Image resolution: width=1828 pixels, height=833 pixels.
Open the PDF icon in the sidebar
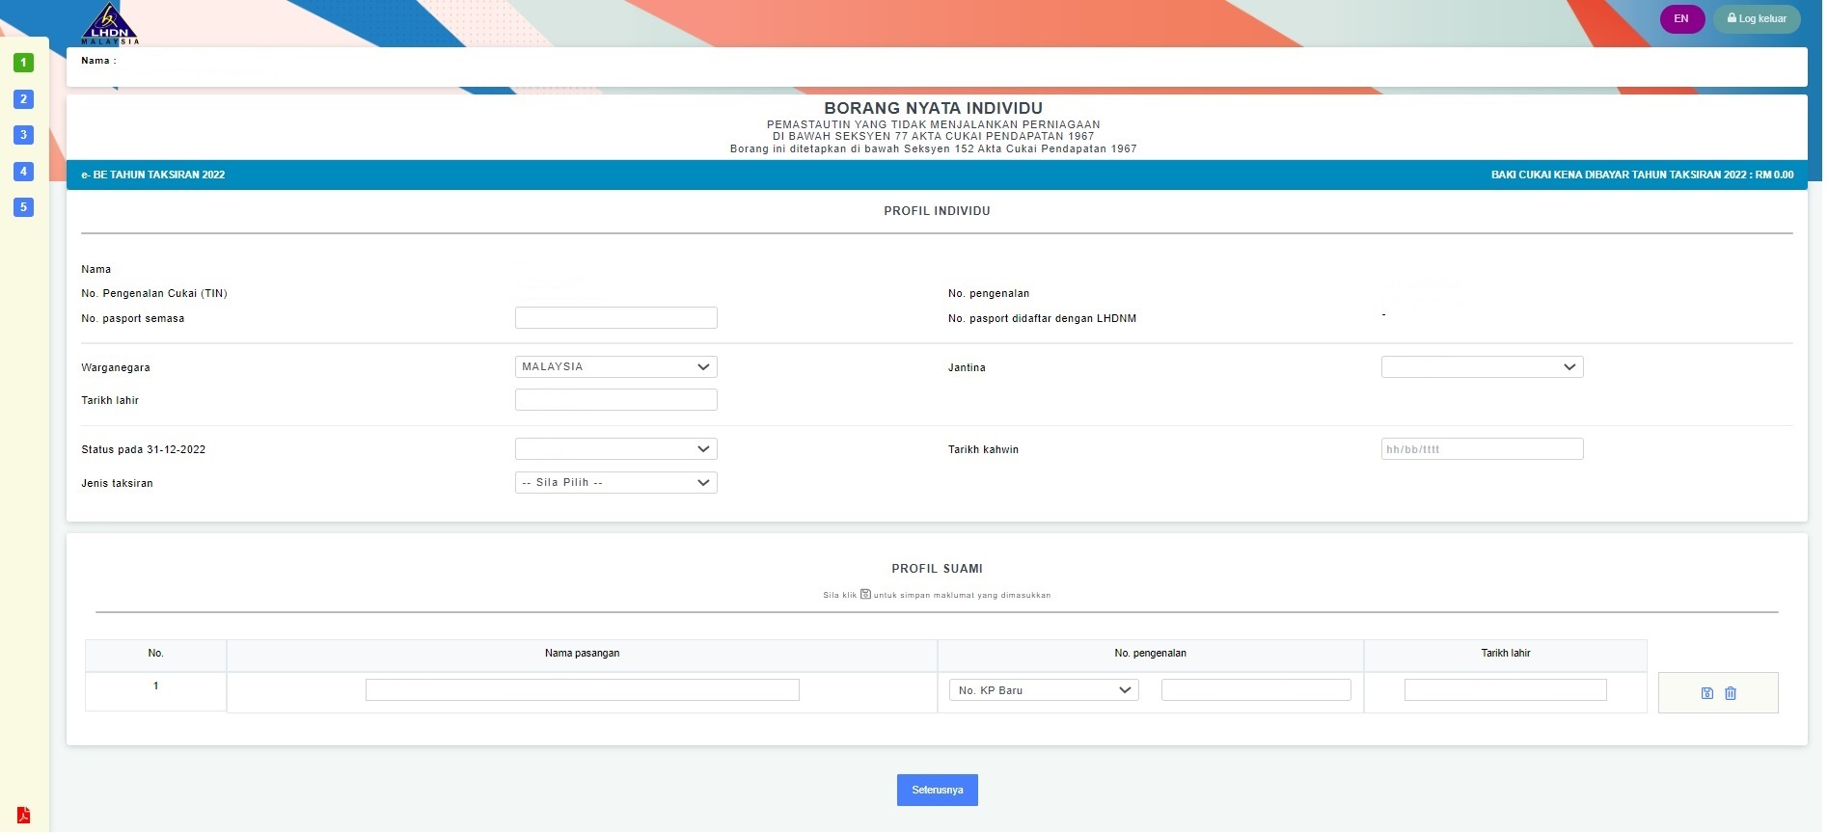point(24,816)
